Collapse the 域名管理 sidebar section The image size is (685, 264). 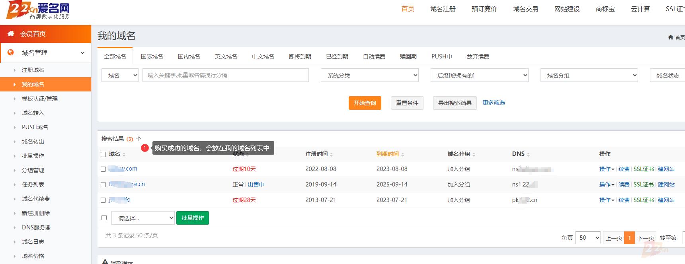pyautogui.click(x=82, y=52)
